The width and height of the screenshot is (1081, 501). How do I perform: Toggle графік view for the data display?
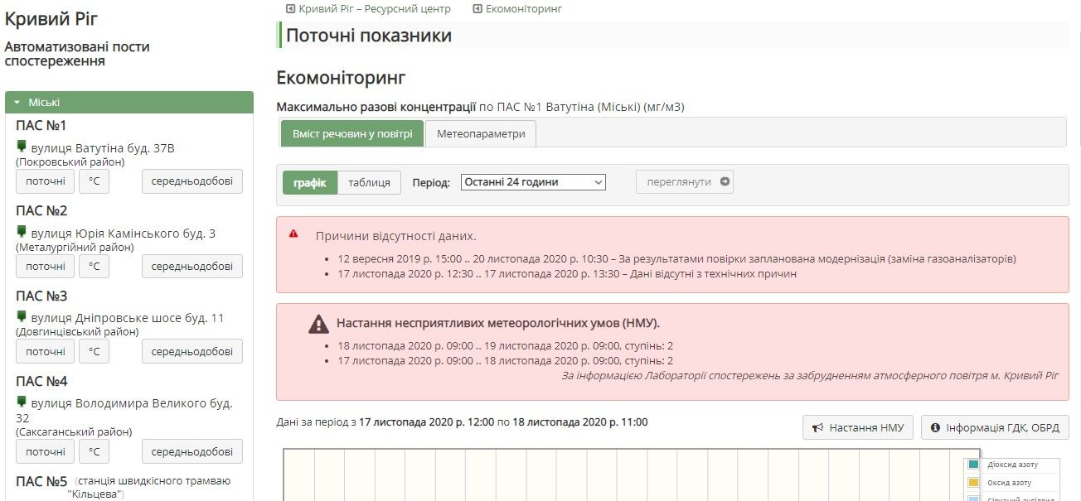(309, 183)
